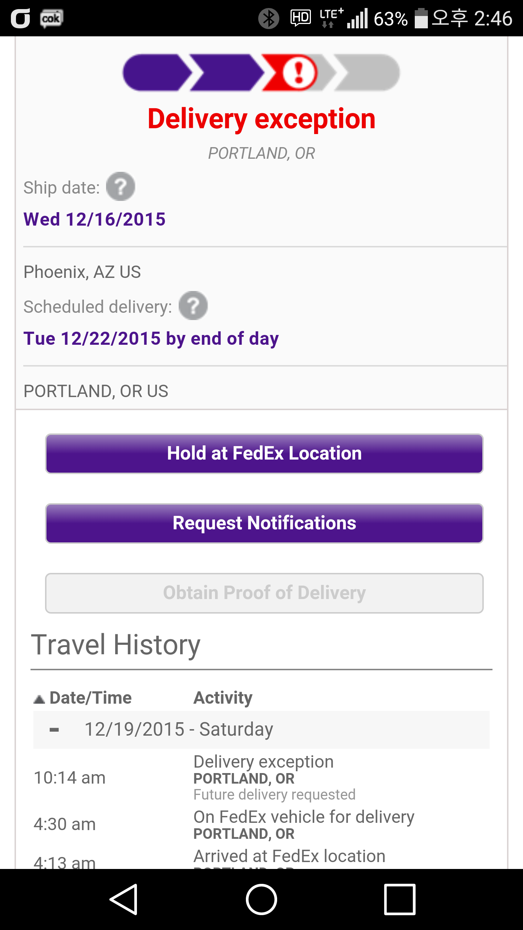Tap the help icon beside Scheduled delivery
Image resolution: width=523 pixels, height=930 pixels.
[x=193, y=306]
